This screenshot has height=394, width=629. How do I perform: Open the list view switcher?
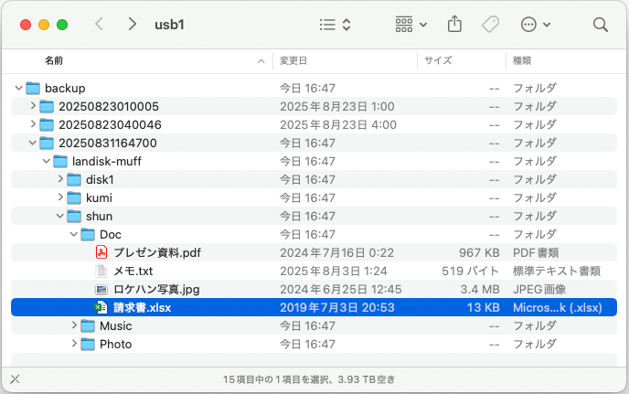pos(335,25)
